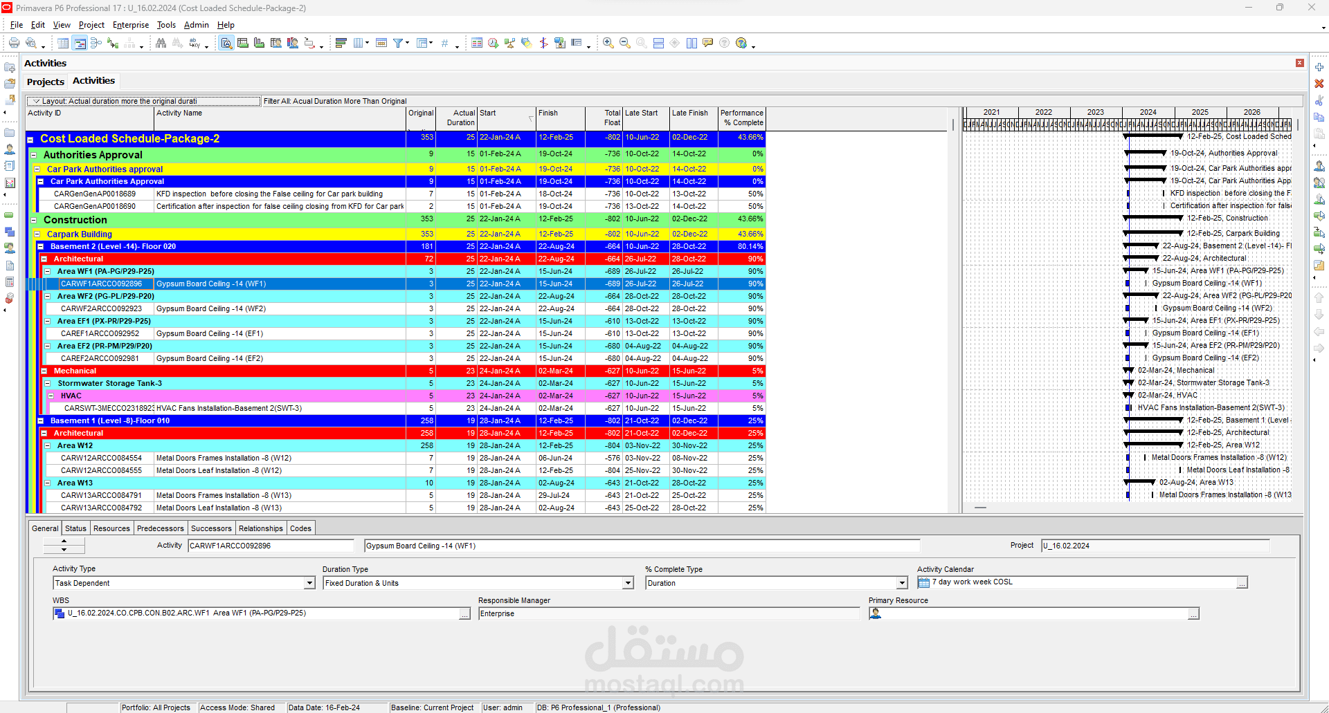The width and height of the screenshot is (1329, 713).
Task: Click the Data Date: 16-Feb-24 status entry
Action: pyautogui.click(x=324, y=707)
